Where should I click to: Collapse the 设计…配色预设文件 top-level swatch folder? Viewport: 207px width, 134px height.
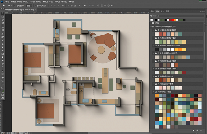(x=151, y=26)
